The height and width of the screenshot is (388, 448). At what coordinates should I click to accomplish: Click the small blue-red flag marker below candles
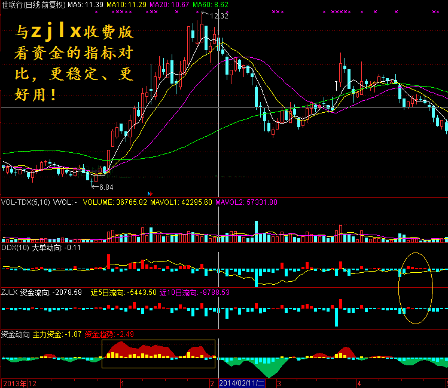[149, 193]
